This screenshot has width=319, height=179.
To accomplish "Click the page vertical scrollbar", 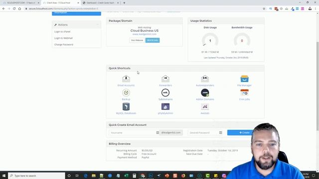I will click(318, 86).
